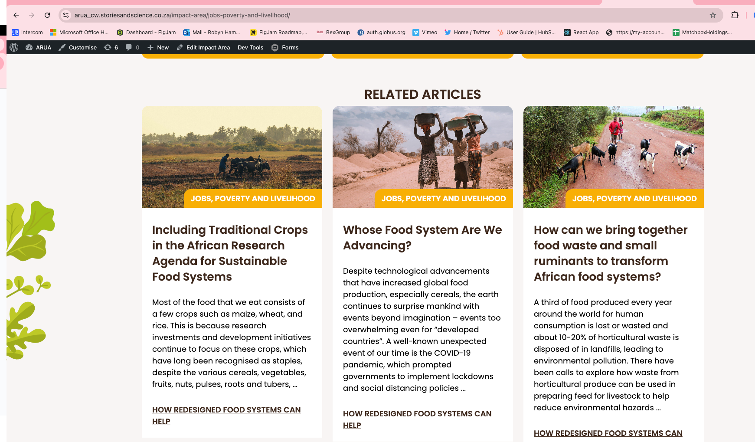Image resolution: width=755 pixels, height=442 pixels.
Task: Click Customise in the admin bar
Action: (x=78, y=47)
